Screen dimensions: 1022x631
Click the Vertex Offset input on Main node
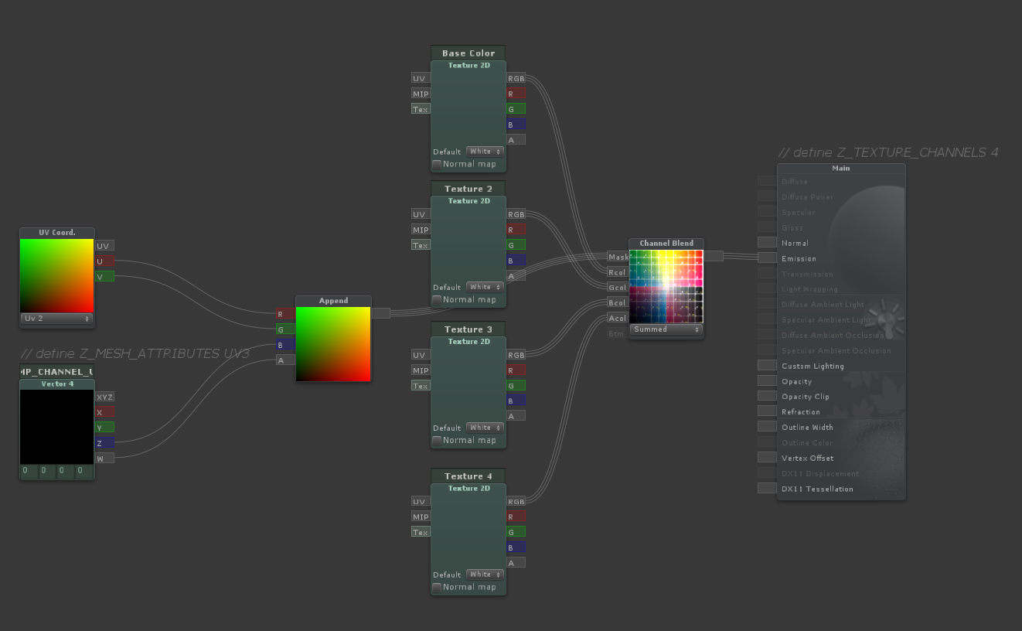(768, 458)
